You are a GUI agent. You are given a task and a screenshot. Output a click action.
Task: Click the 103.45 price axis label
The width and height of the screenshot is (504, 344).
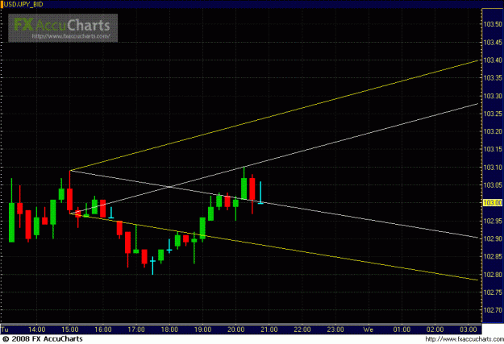pyautogui.click(x=493, y=43)
